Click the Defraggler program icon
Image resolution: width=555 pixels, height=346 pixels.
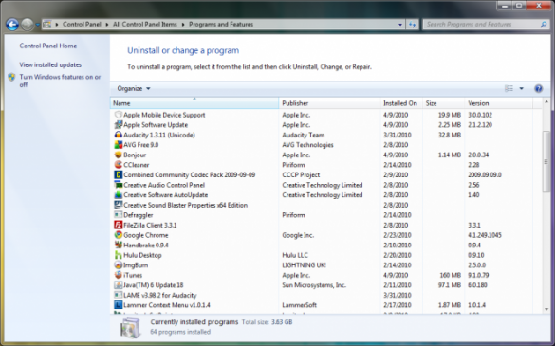click(x=119, y=215)
